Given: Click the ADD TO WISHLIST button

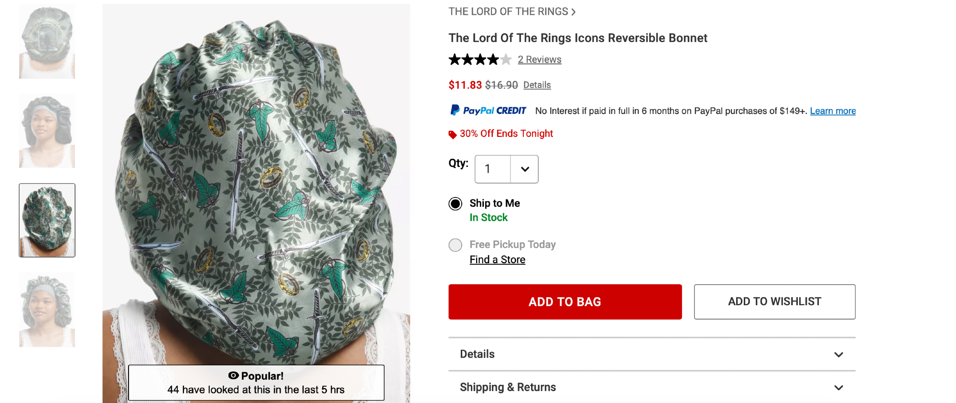Looking at the screenshot, I should (774, 302).
